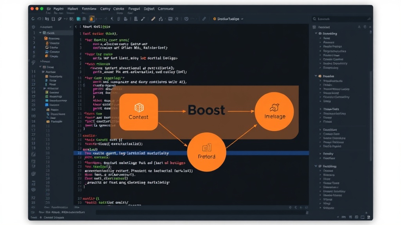Expand the Thien Tiats section in right panel
This screenshot has width=401, height=225.
click(320, 109)
